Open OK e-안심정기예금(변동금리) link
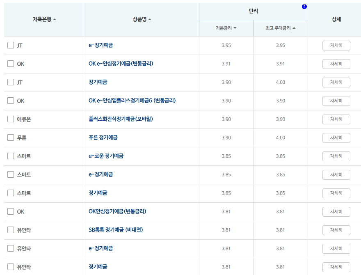 click(x=121, y=64)
